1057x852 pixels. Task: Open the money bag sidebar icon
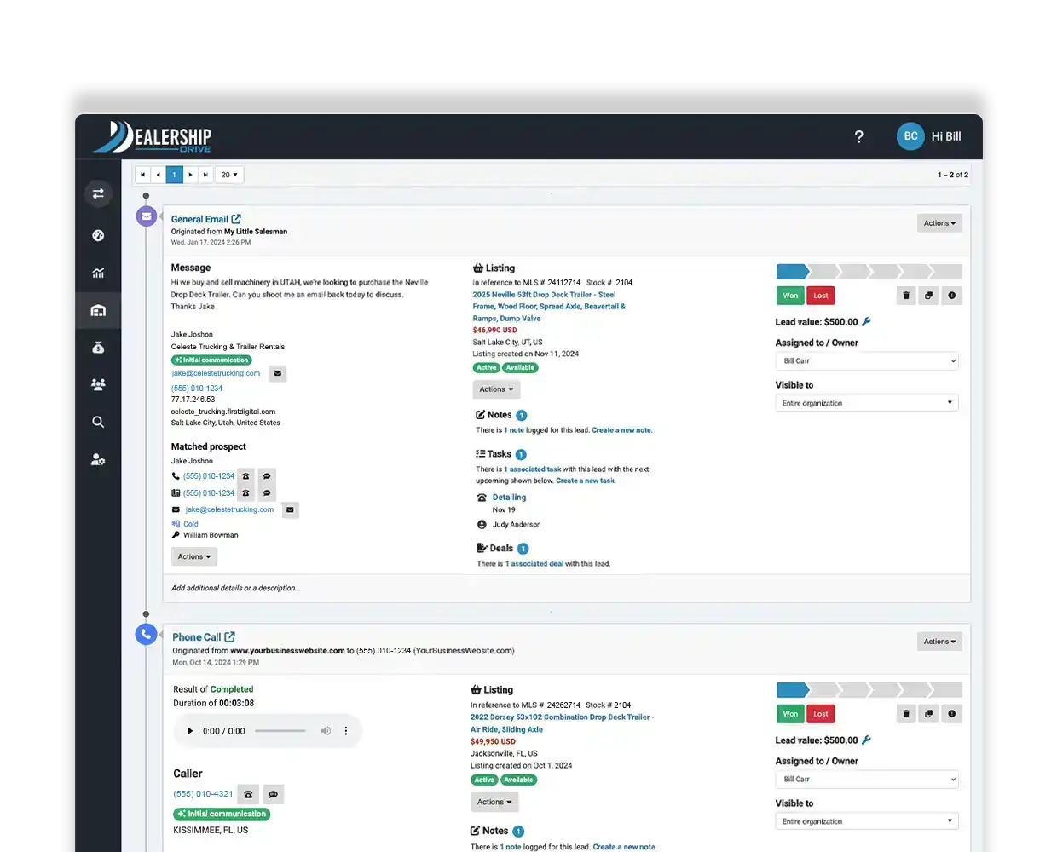tap(98, 348)
